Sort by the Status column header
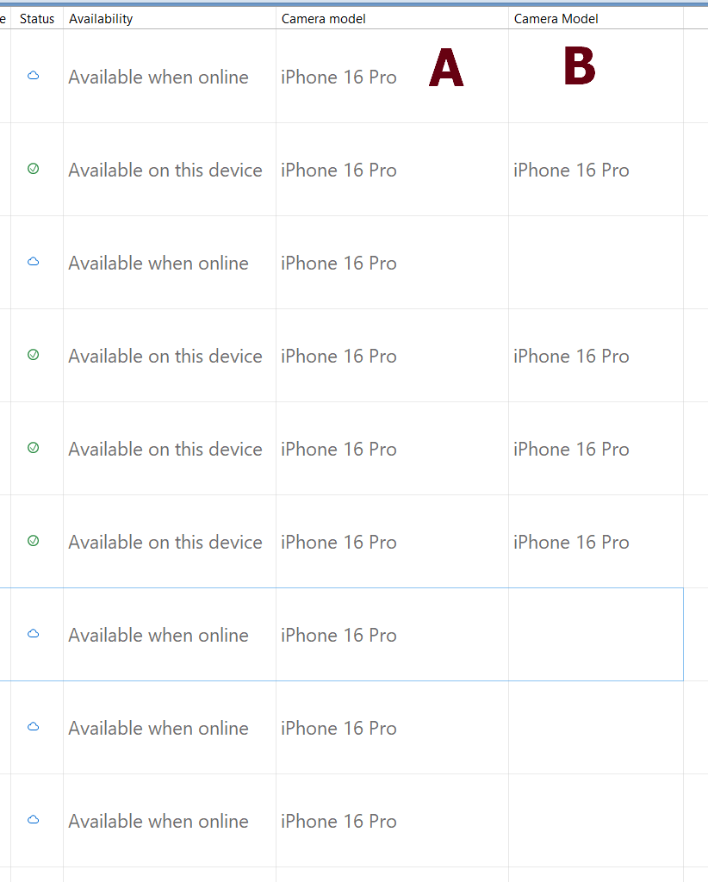The image size is (708, 882). [37, 19]
